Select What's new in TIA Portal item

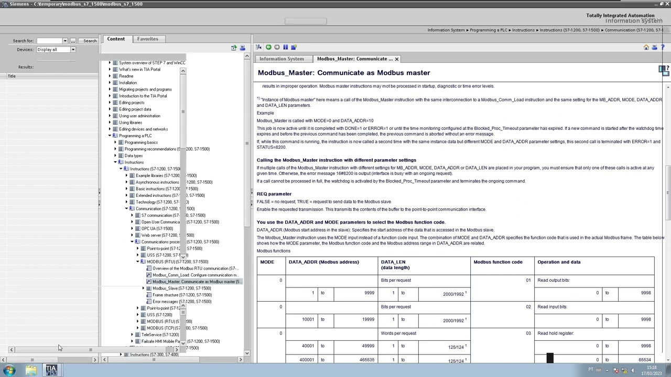pos(139,70)
